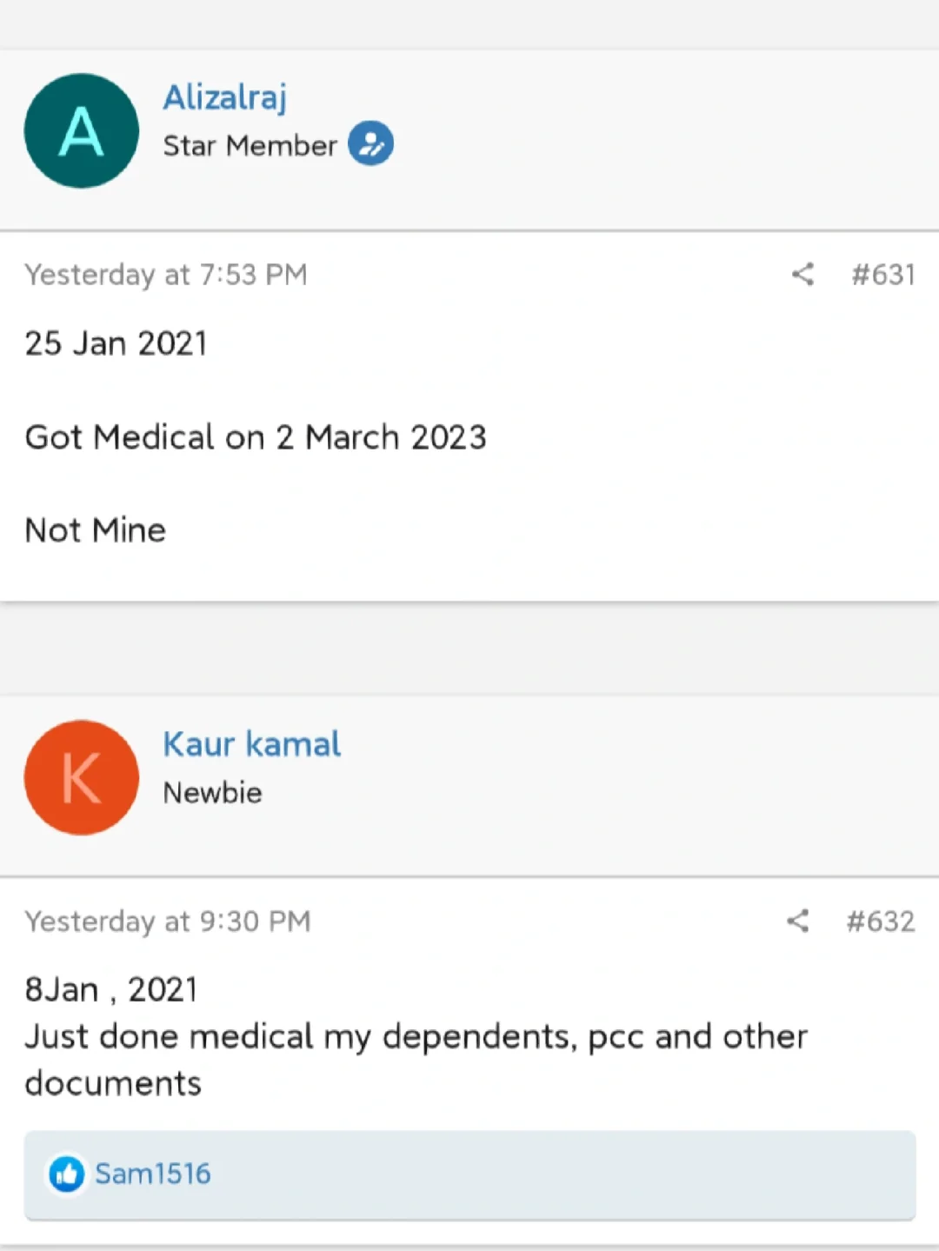Viewport: 939px width, 1251px height.
Task: Click the thumbs-up like icon beside Sam1516
Action: pyautogui.click(x=67, y=1174)
